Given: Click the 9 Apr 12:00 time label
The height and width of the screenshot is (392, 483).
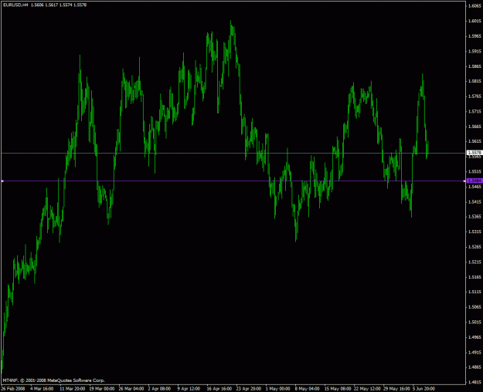Looking at the screenshot, I should [189, 389].
